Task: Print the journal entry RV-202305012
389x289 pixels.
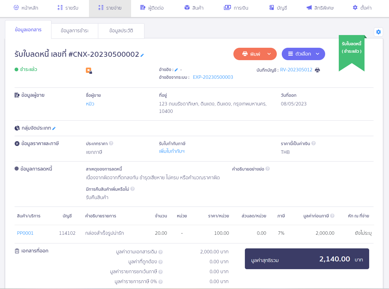Action: [x=317, y=70]
